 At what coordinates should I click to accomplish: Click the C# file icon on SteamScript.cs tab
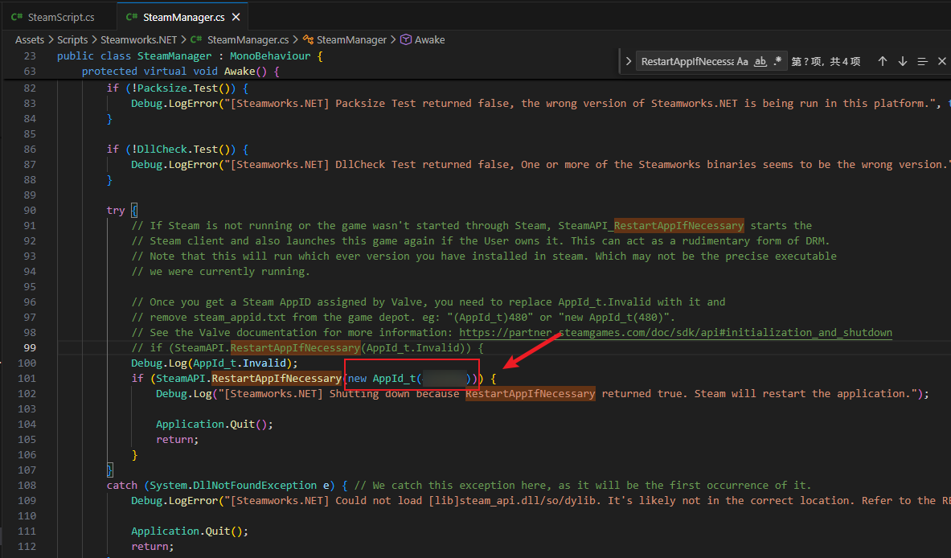coord(17,17)
